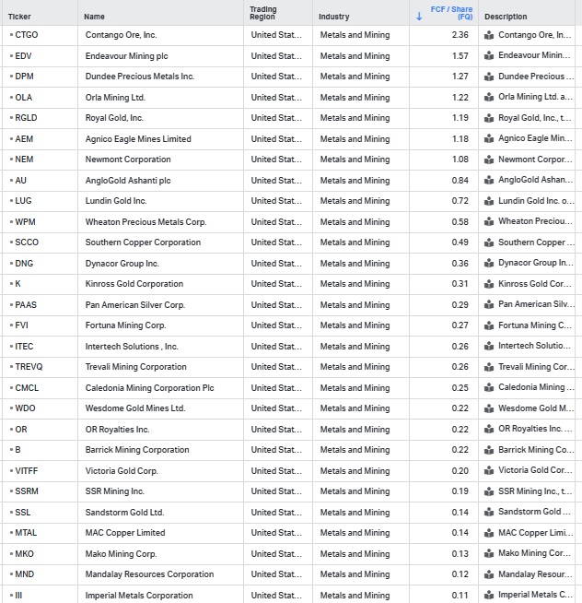Select the NEM ticker
The height and width of the screenshot is (603, 582).
pyautogui.click(x=24, y=160)
